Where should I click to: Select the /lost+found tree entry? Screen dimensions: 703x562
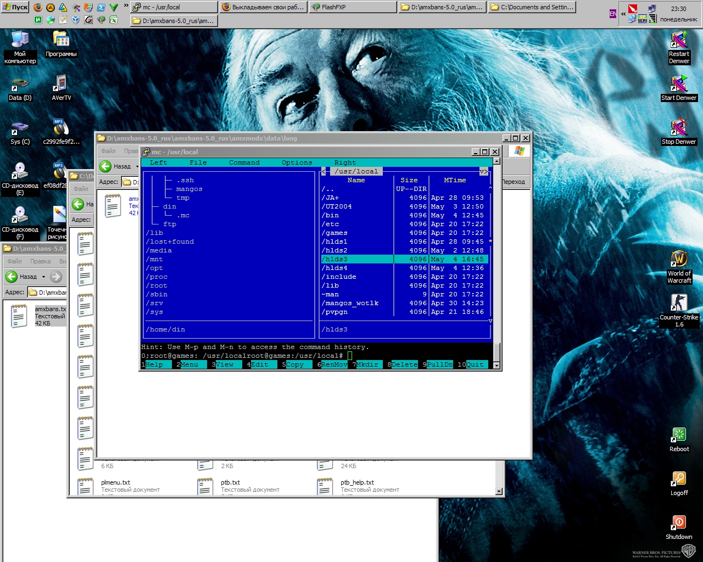(170, 241)
